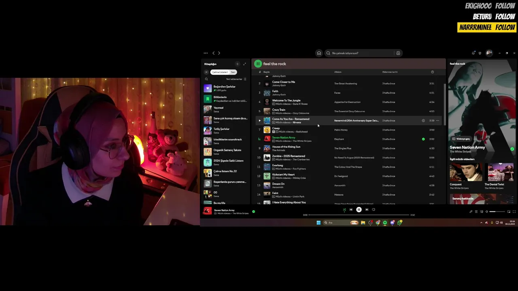Image resolution: width=518 pixels, height=291 pixels.
Task: Create new playlist with plus icon
Action: click(238, 64)
